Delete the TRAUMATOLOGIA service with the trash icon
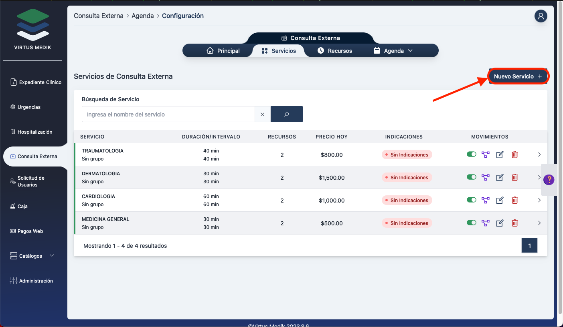Screen dimensions: 563x327 pyautogui.click(x=515, y=154)
